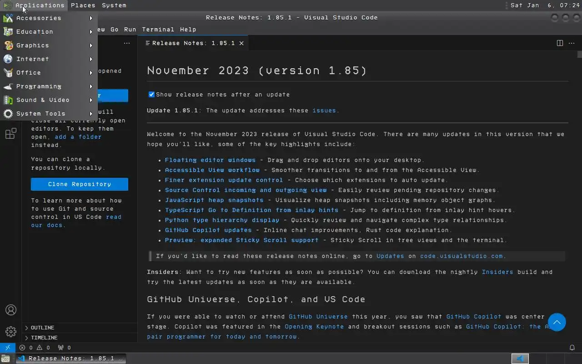Viewport: 582px width, 364px height.
Task: Open the code.visualstudio.com link
Action: (x=462, y=256)
